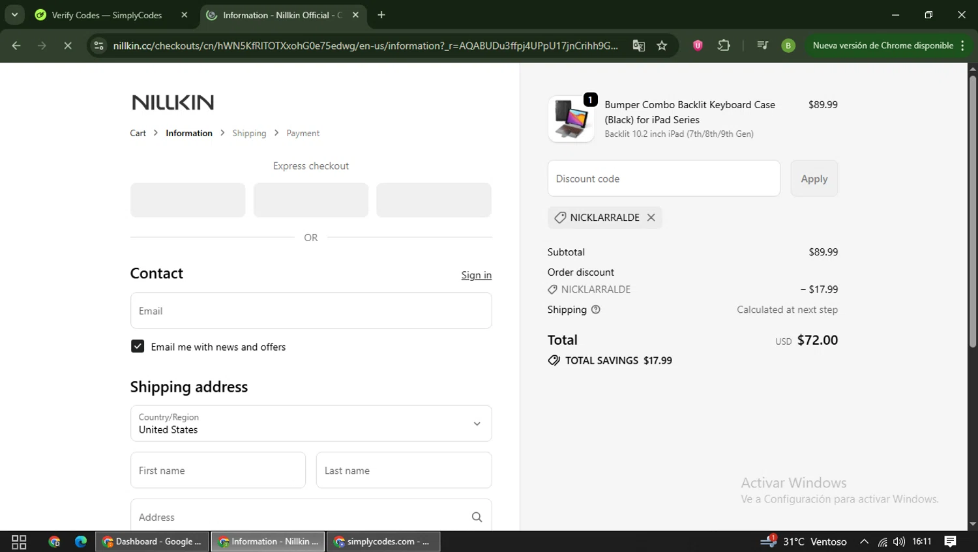Viewport: 978px width, 552px height.
Task: Click the Information breadcrumb step
Action: (189, 133)
